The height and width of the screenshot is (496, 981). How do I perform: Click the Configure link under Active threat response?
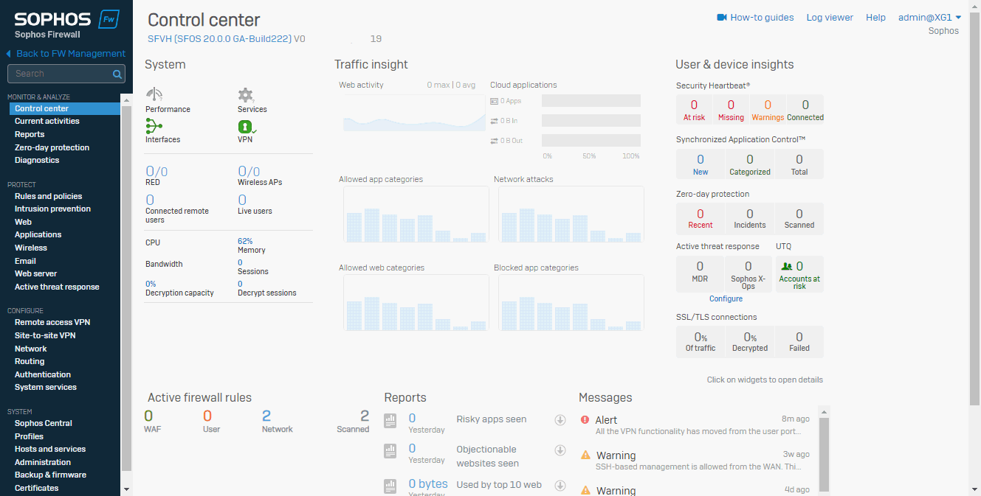726,299
